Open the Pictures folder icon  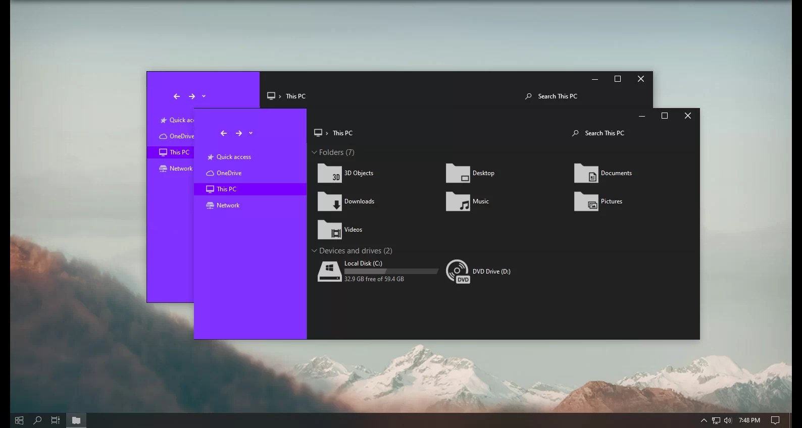pos(586,201)
